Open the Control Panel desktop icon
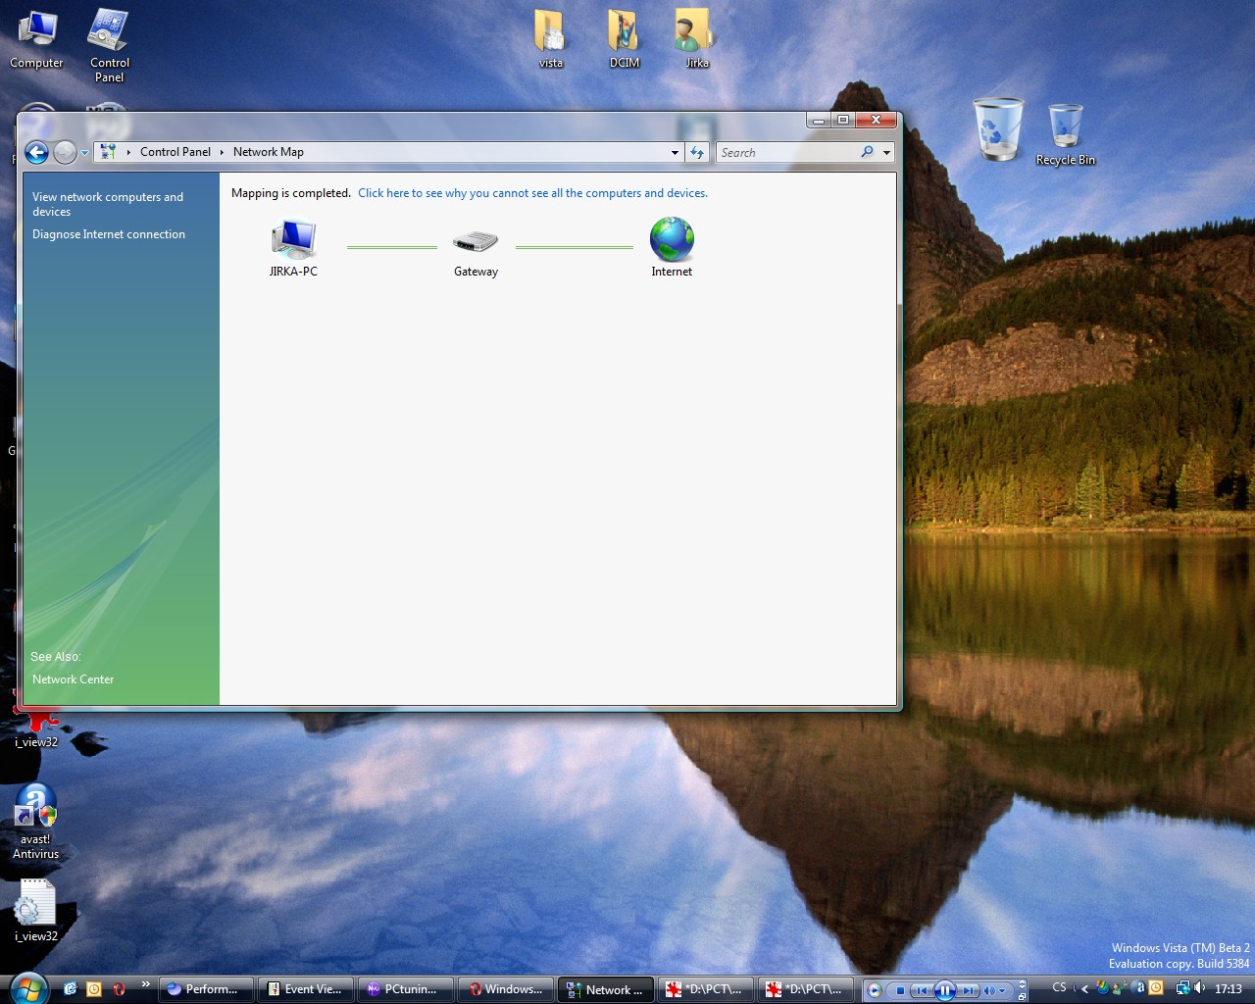 pyautogui.click(x=109, y=44)
